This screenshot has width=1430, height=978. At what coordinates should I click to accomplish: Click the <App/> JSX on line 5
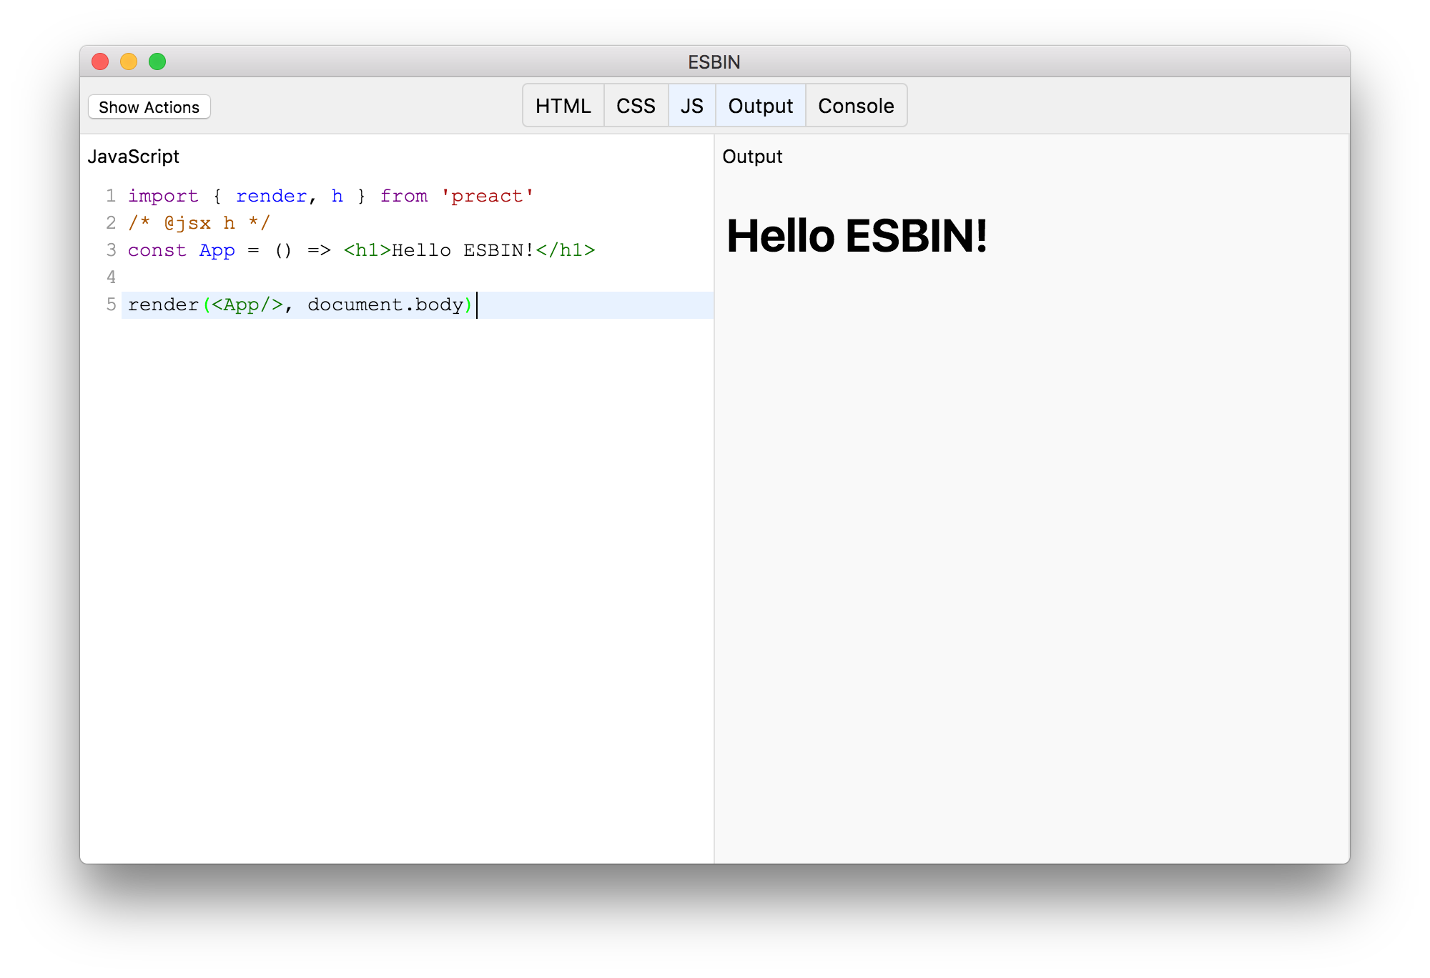[247, 305]
